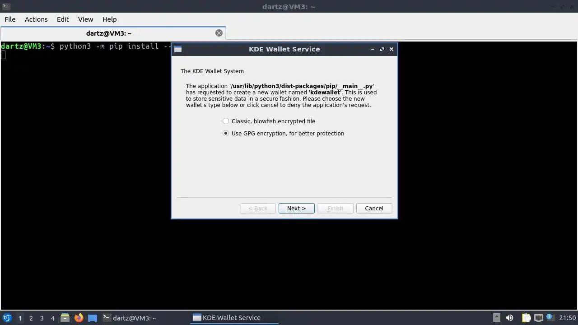This screenshot has height=325, width=578.
Task: Switch to virtual desktop 2
Action: coord(31,318)
